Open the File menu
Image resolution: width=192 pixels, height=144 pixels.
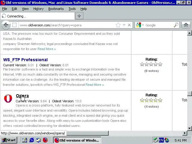click(4, 9)
